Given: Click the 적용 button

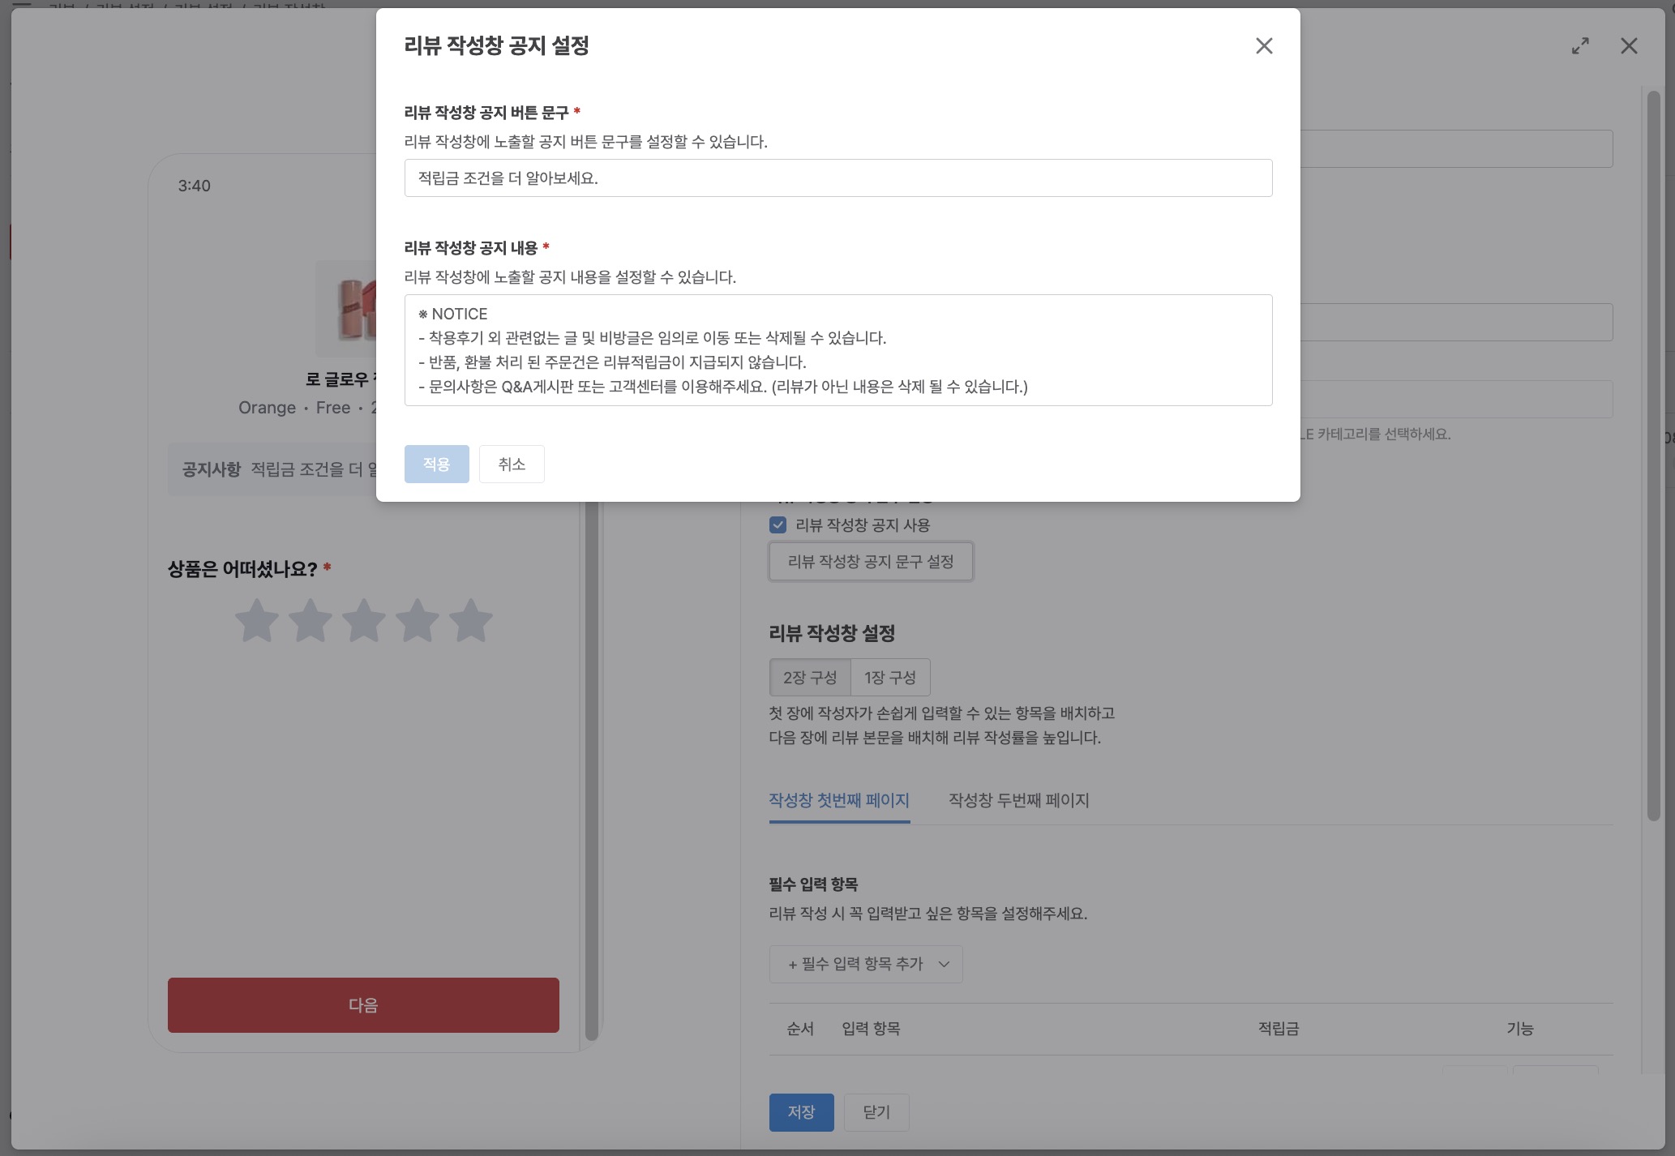Looking at the screenshot, I should (436, 465).
